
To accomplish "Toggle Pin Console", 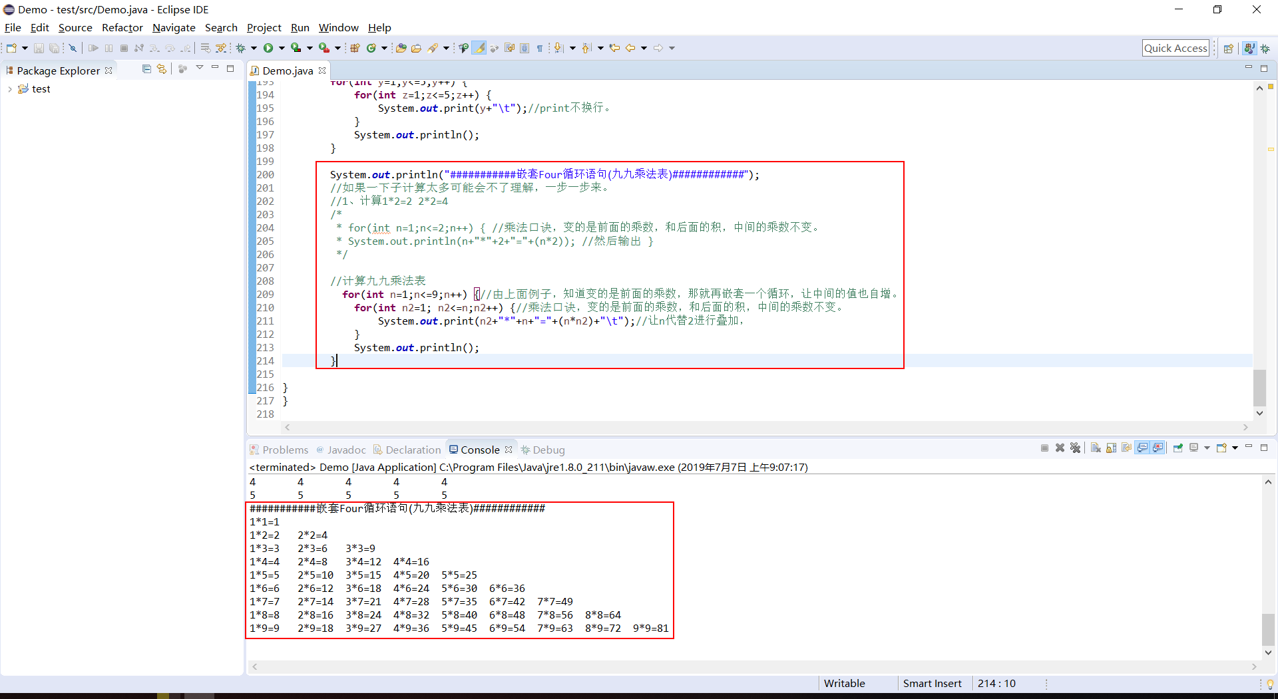I will pyautogui.click(x=1178, y=448).
